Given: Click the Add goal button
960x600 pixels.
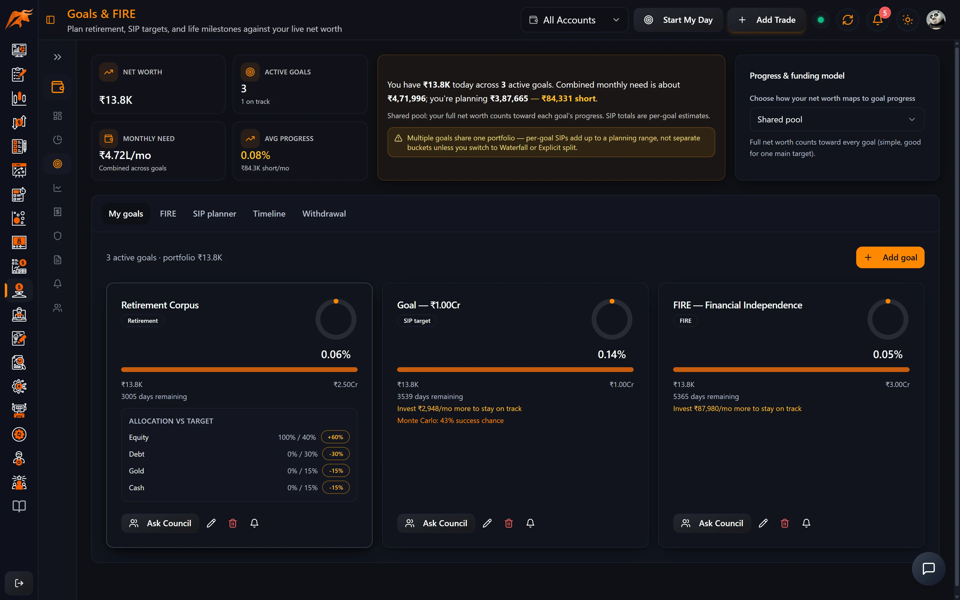Looking at the screenshot, I should pyautogui.click(x=890, y=257).
